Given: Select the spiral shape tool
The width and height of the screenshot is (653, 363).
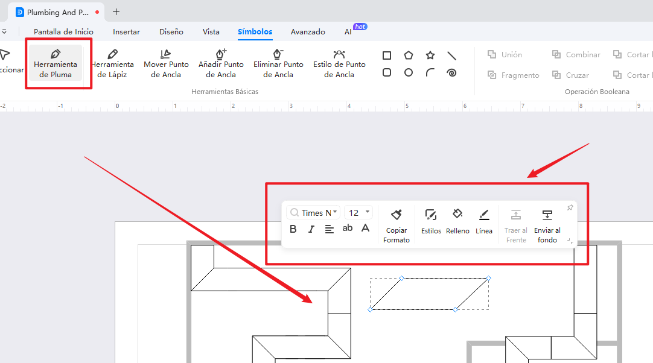Looking at the screenshot, I should [x=451, y=72].
